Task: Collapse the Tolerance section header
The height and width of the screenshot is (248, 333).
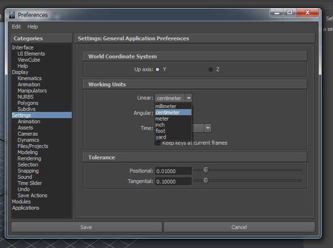Action: click(x=195, y=157)
